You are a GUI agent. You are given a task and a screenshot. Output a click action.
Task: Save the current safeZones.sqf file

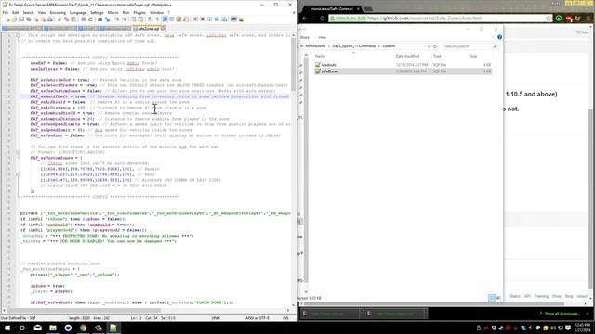point(20,19)
